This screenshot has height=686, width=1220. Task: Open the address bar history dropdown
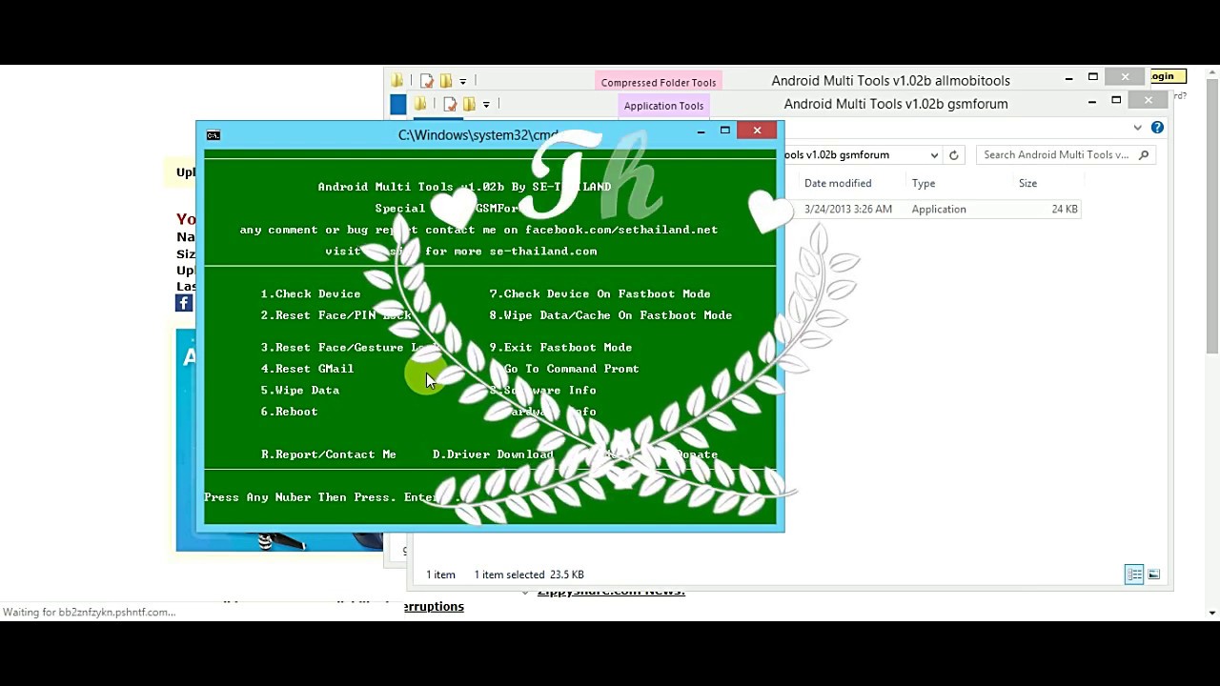click(x=934, y=155)
